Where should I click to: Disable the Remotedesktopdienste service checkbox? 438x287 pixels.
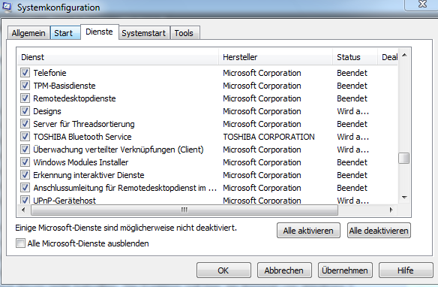pos(25,98)
